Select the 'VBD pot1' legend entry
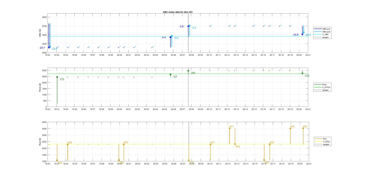366x181 pixels. pyautogui.click(x=327, y=29)
